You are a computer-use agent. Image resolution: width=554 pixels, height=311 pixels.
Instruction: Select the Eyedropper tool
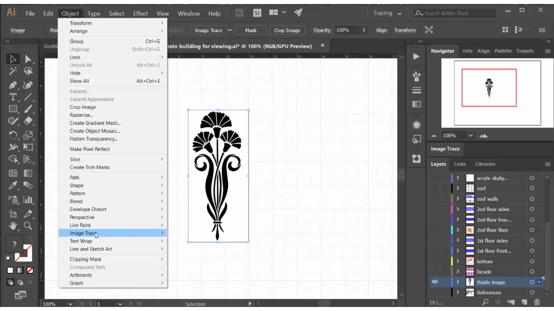13,185
